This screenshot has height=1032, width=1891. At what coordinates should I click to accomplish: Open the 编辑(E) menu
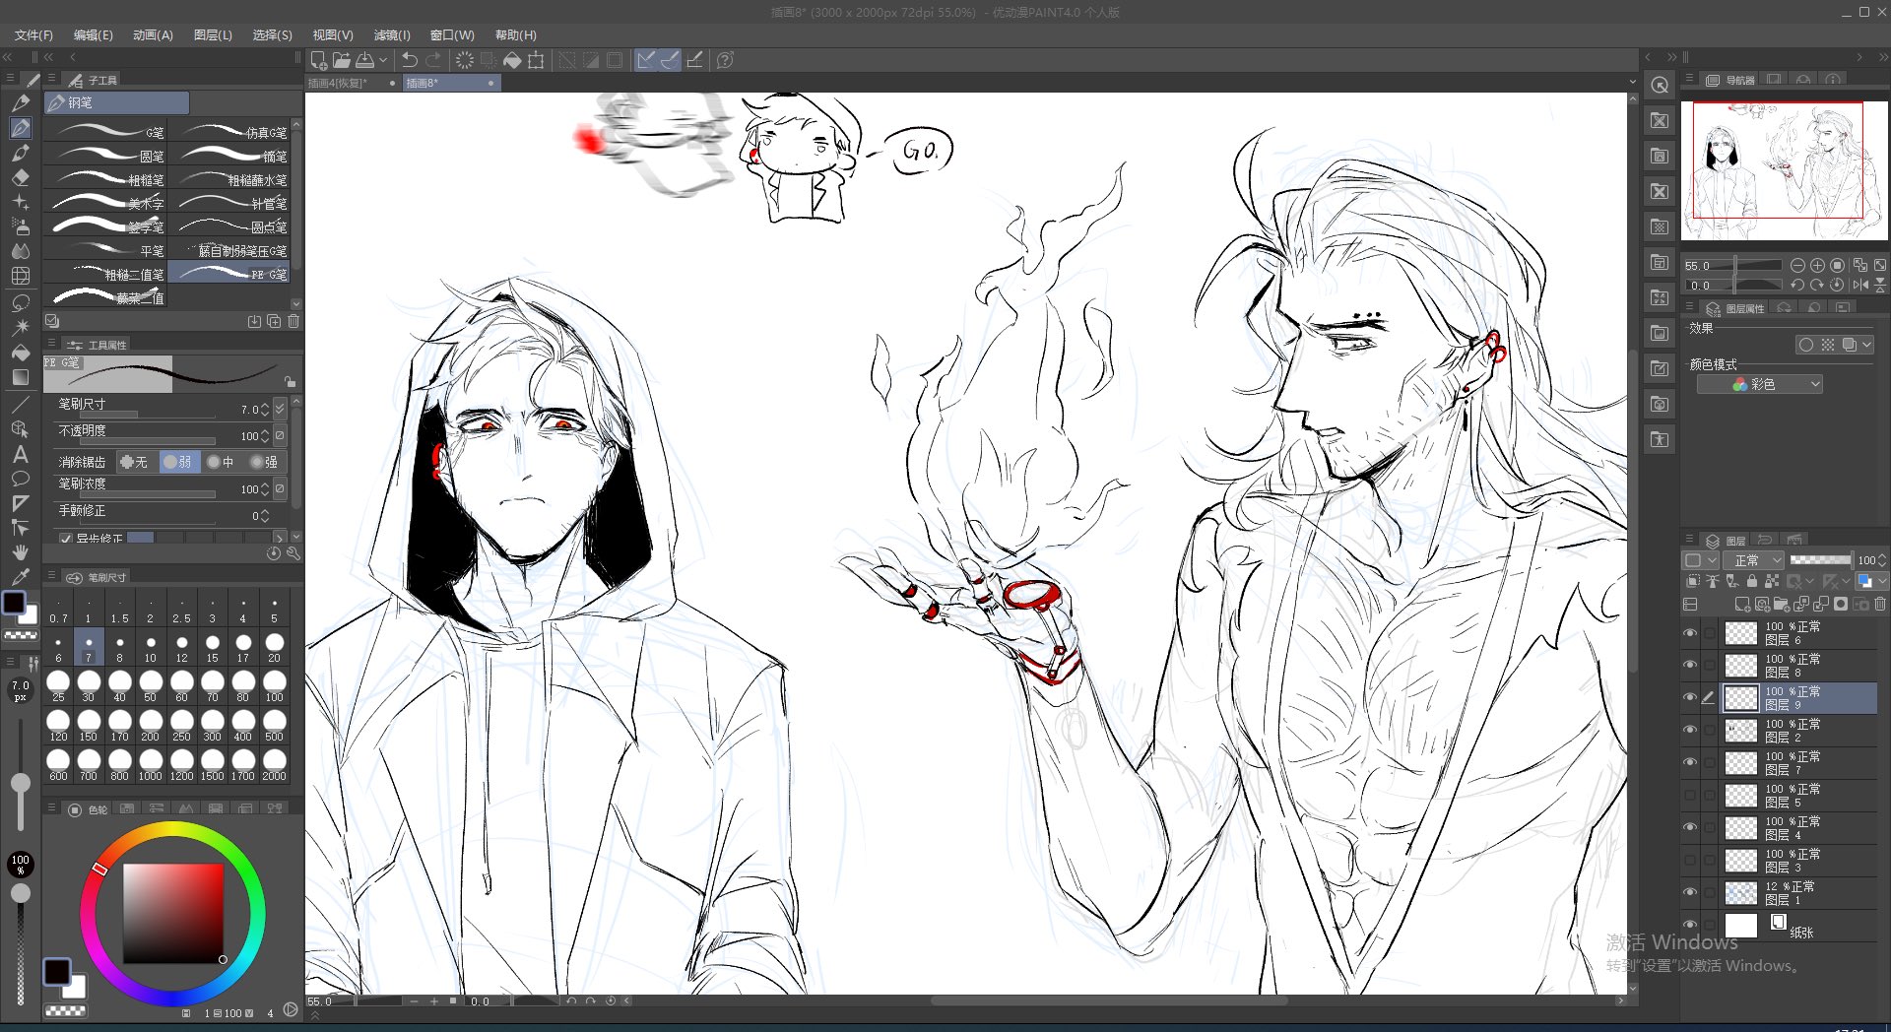93,34
